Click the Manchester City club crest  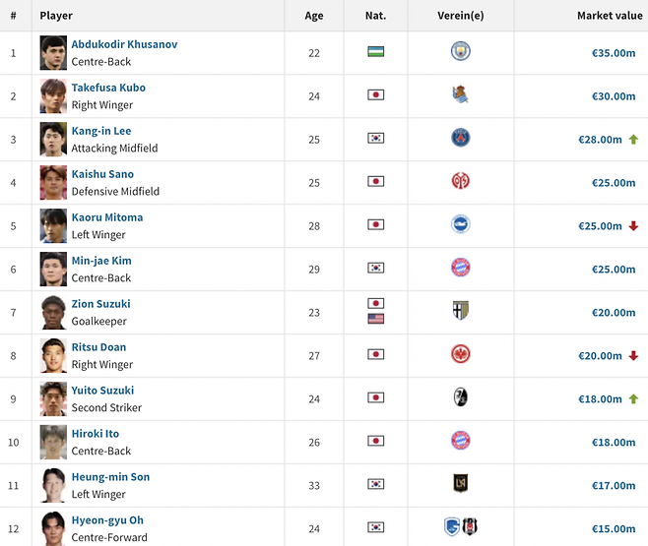(x=461, y=51)
